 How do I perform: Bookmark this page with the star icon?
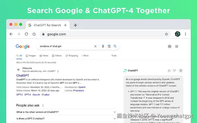coord(166,34)
